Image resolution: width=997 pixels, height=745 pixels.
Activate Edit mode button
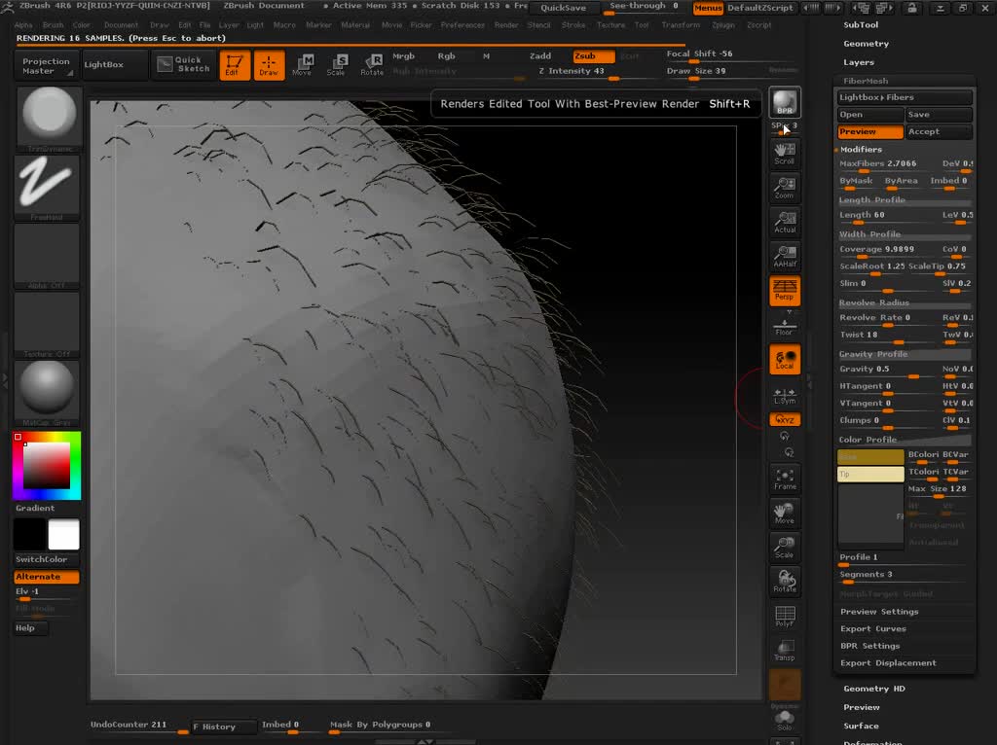[x=234, y=65]
